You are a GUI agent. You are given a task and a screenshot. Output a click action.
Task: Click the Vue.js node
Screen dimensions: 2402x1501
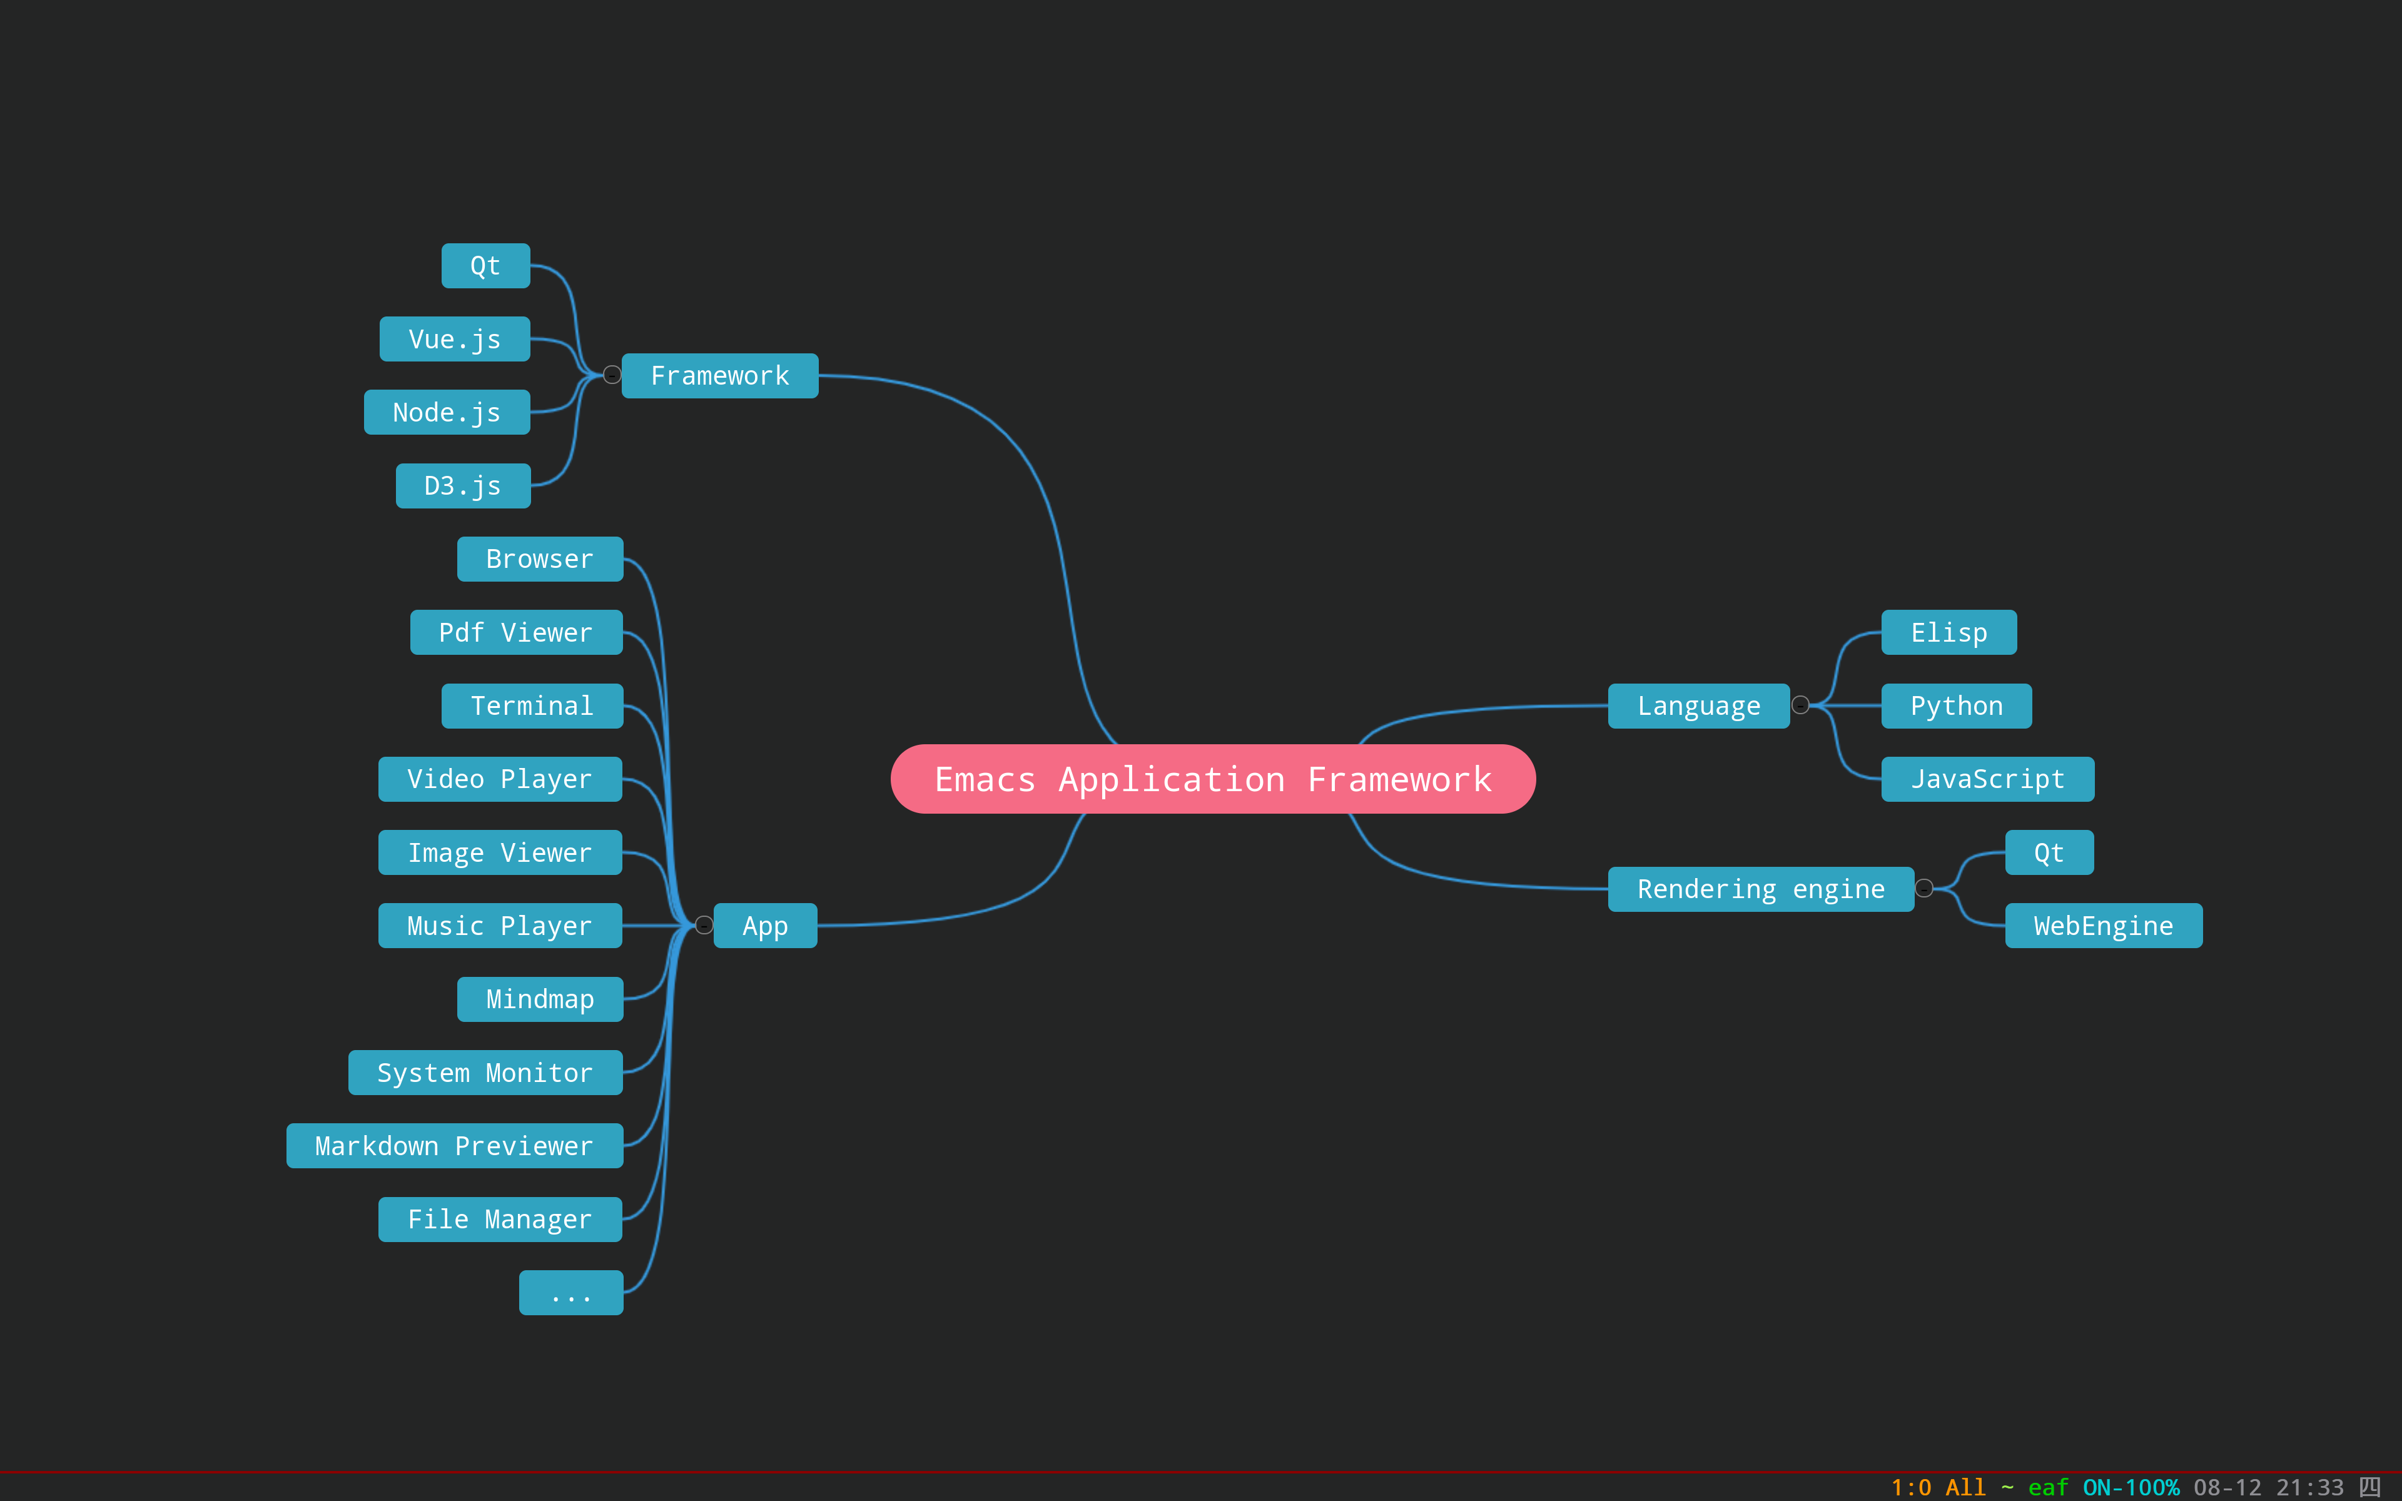[455, 340]
